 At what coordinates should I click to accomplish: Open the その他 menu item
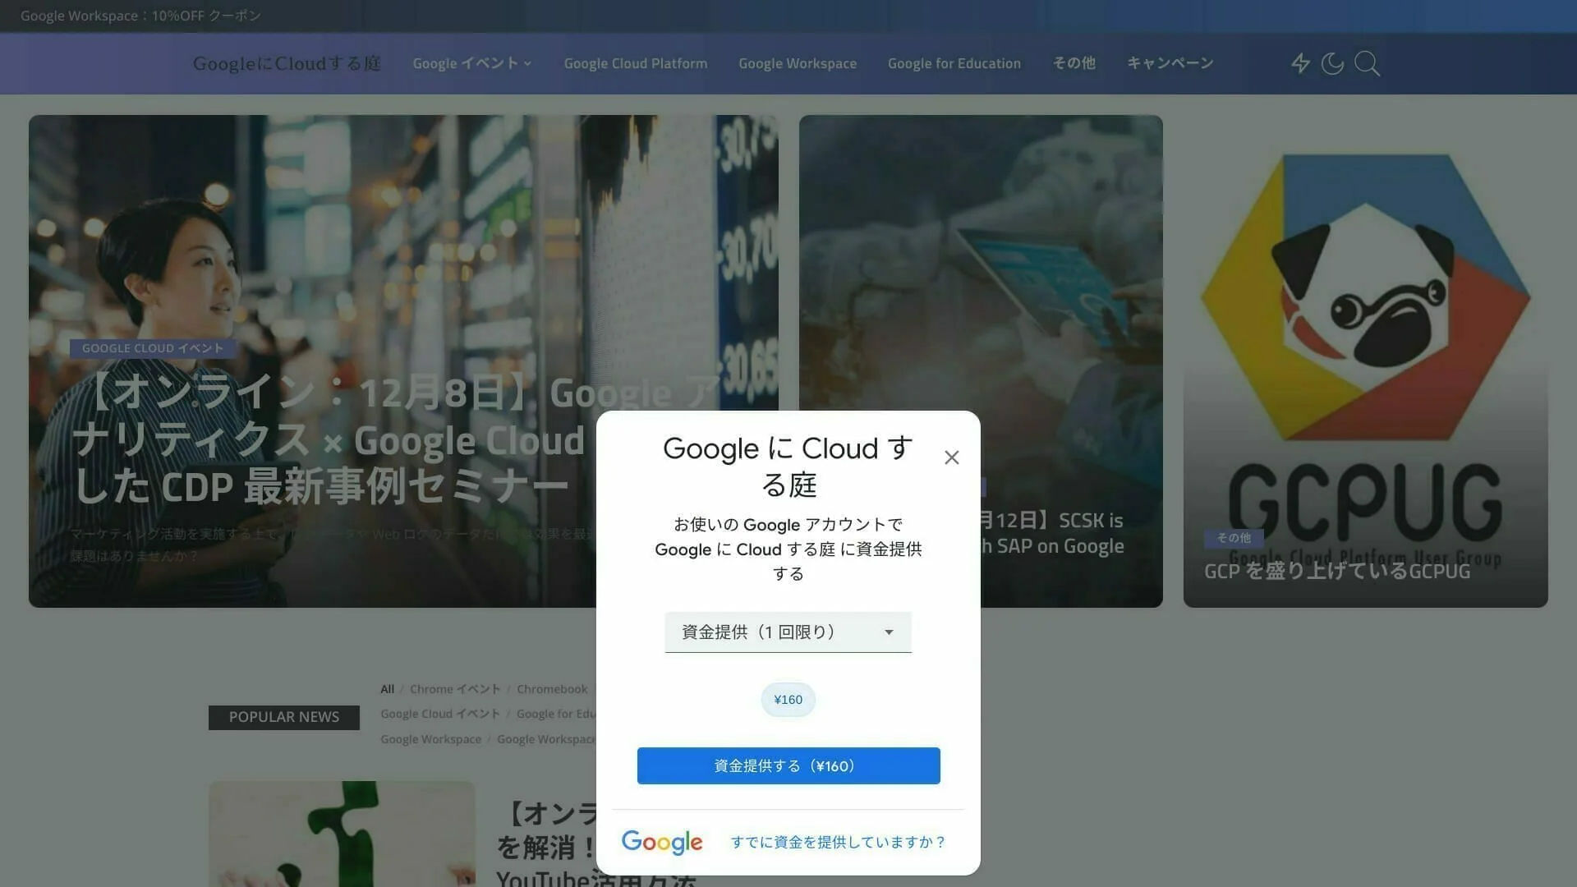(x=1074, y=63)
